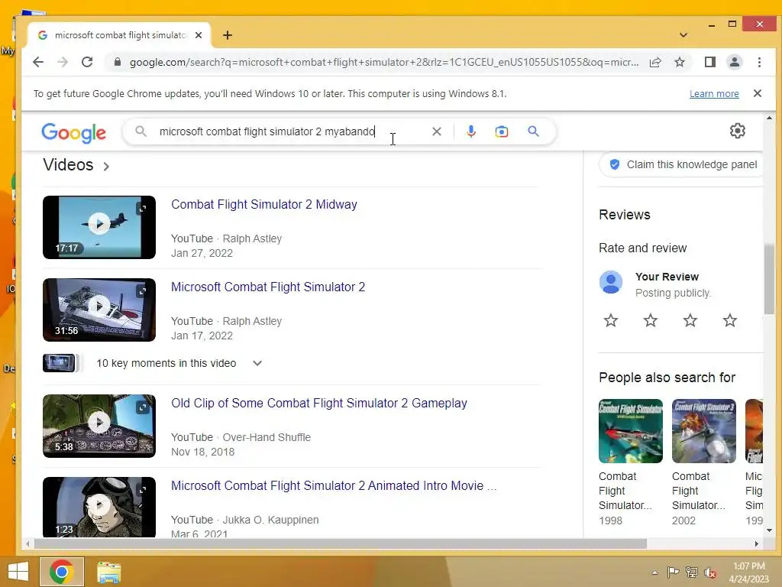The image size is (782, 587).
Task: Click the forward navigation arrow
Action: point(63,62)
